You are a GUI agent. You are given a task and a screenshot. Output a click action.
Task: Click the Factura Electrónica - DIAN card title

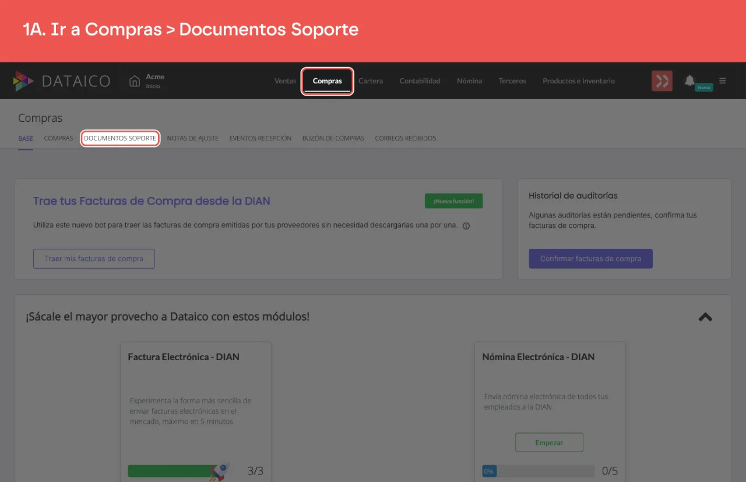(x=184, y=357)
